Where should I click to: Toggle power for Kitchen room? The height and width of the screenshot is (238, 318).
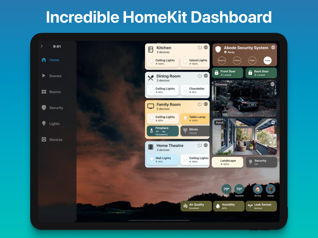pos(199,48)
